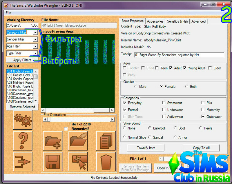Open the Category Filter dropdown

(35, 32)
